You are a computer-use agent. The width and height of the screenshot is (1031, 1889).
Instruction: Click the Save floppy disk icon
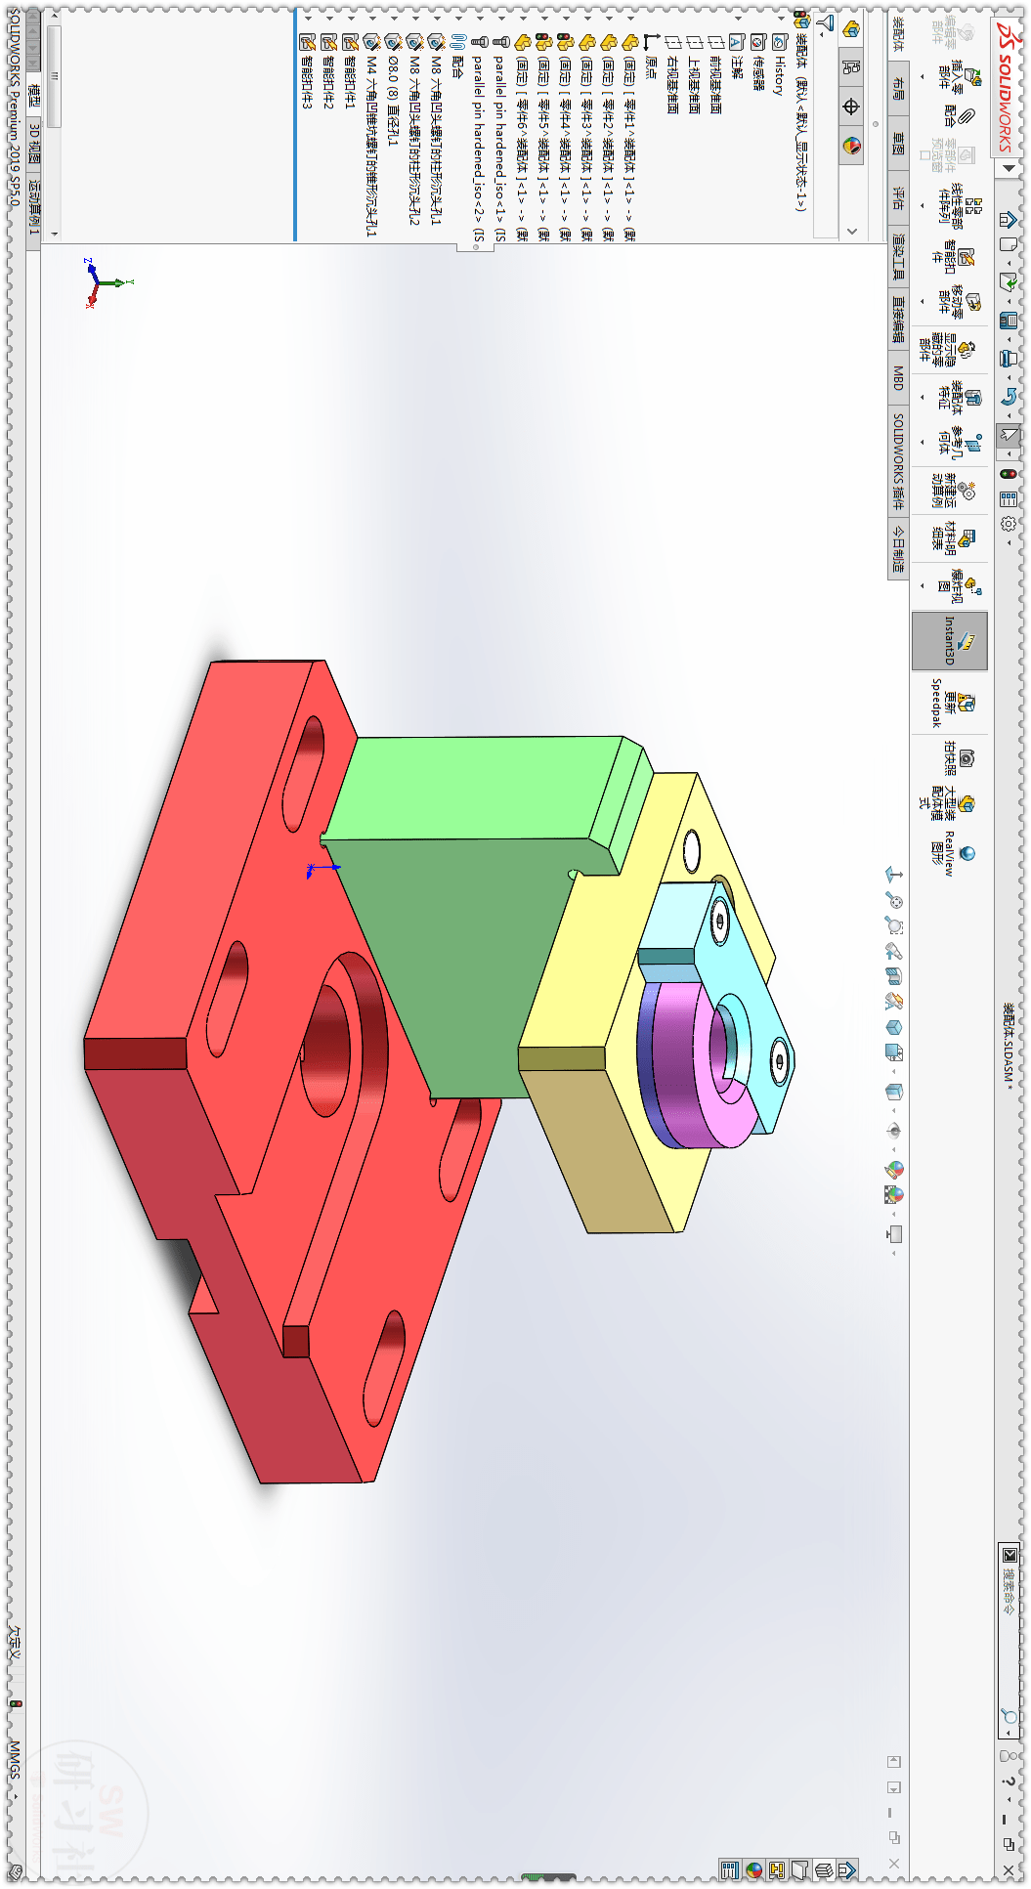[x=1009, y=320]
